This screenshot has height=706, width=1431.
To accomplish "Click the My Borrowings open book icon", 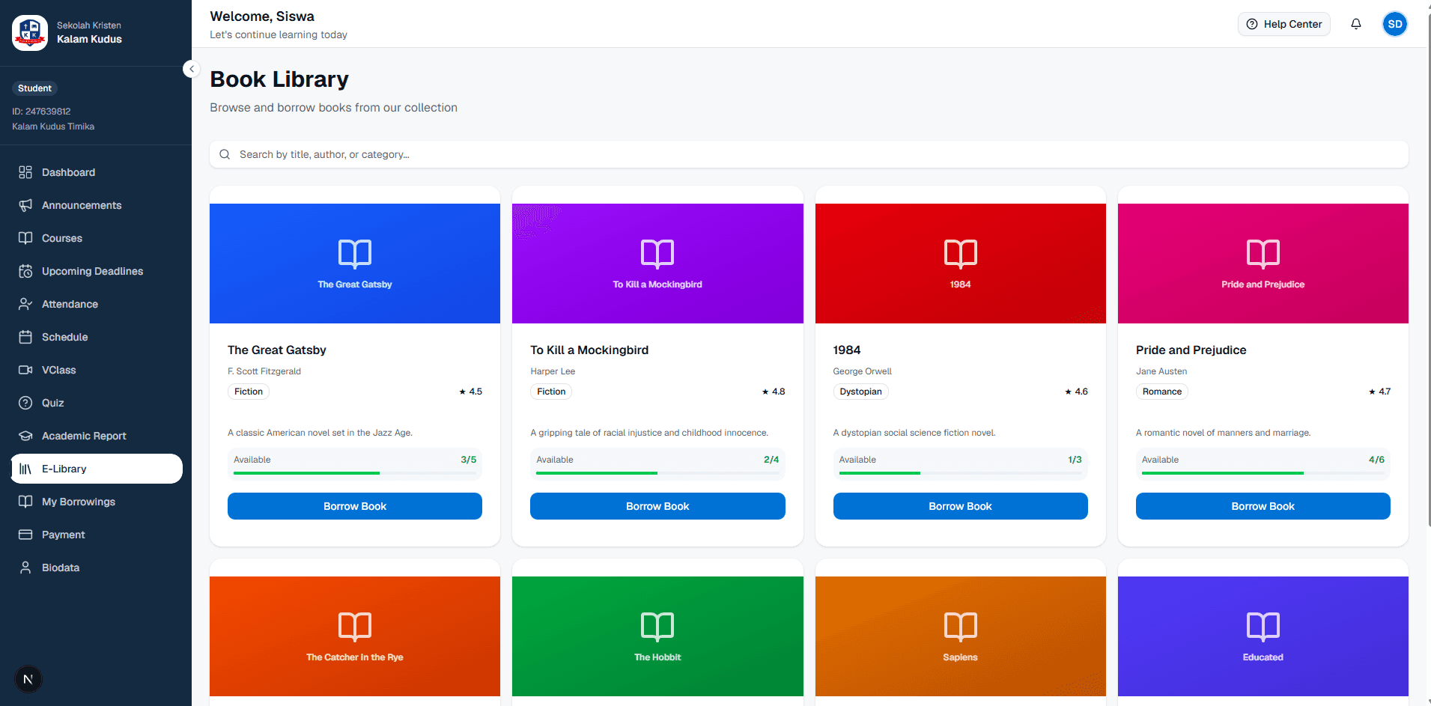I will [x=25, y=502].
